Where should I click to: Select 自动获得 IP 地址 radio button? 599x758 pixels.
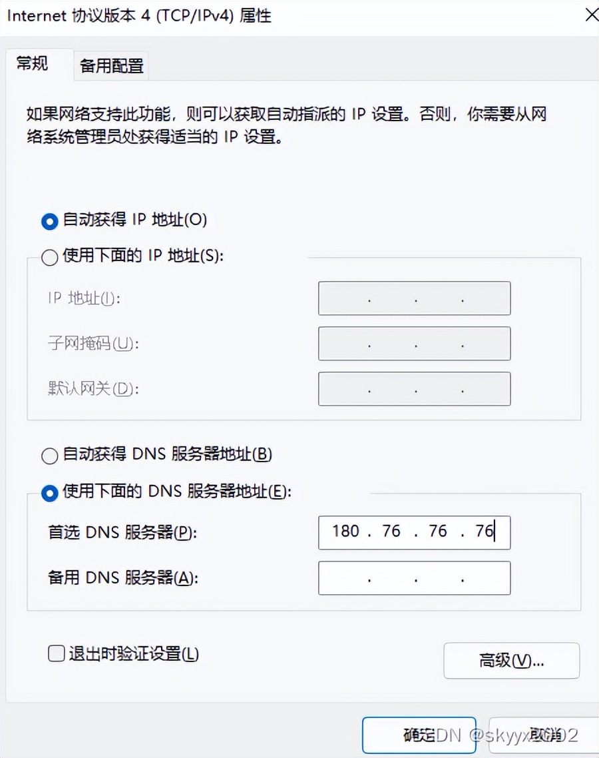[x=49, y=221]
